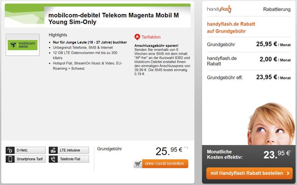Image resolution: width=297 pixels, height=185 pixels.
Task: Click the Smartphone Tarif phone icon
Action: coord(10,159)
